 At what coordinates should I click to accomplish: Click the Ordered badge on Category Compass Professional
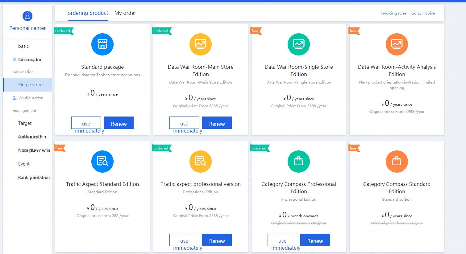pos(260,148)
